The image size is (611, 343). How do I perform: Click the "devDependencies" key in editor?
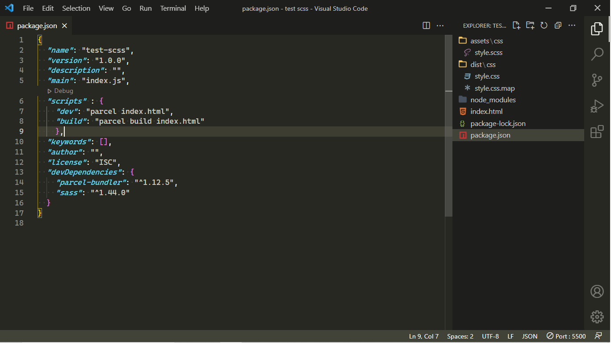coord(85,172)
